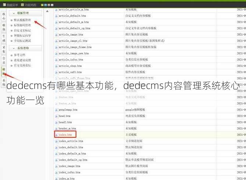Viewport: 246px width, 180px height.
Task: Select the 自定义文档内容模板 description cell
Action: tap(138, 16)
